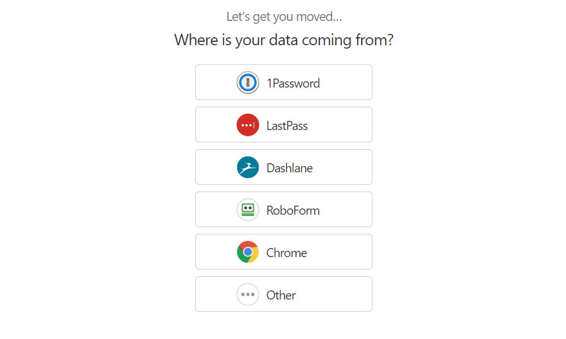Click the red LastPass dots icon
566x339 pixels.
click(x=248, y=125)
